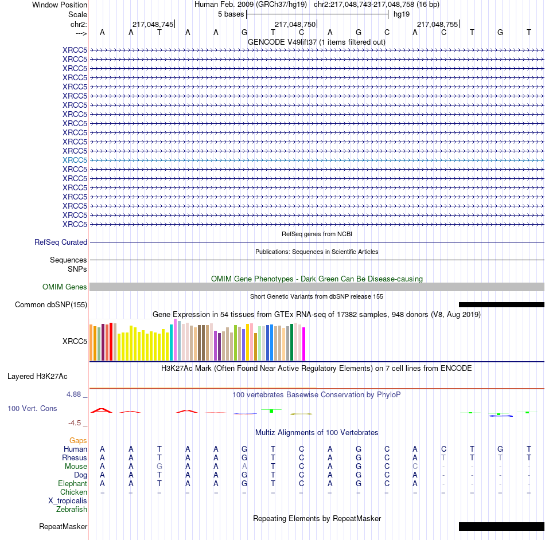Click the 217,048,750 ruler position
This screenshot has height=540, width=545.
tap(295, 24)
